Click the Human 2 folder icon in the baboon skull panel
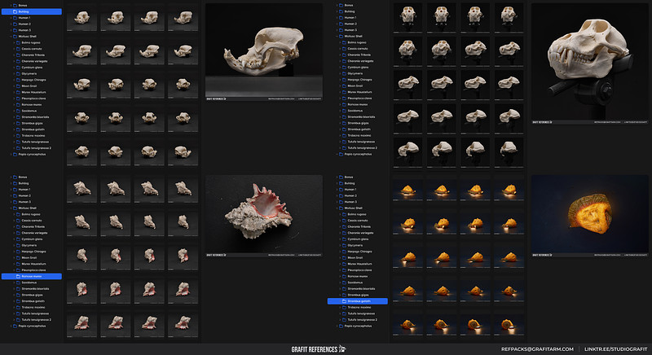The image size is (652, 355). [341, 24]
